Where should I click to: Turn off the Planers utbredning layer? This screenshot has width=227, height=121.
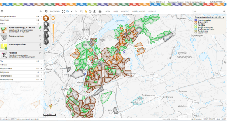point(40,28)
